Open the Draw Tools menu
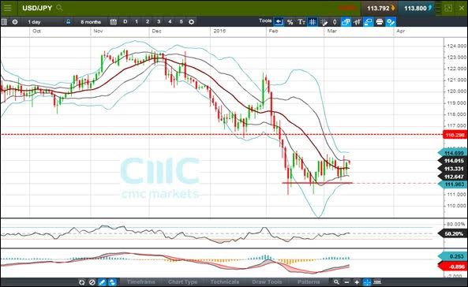This screenshot has height=287, width=468. 267,282
